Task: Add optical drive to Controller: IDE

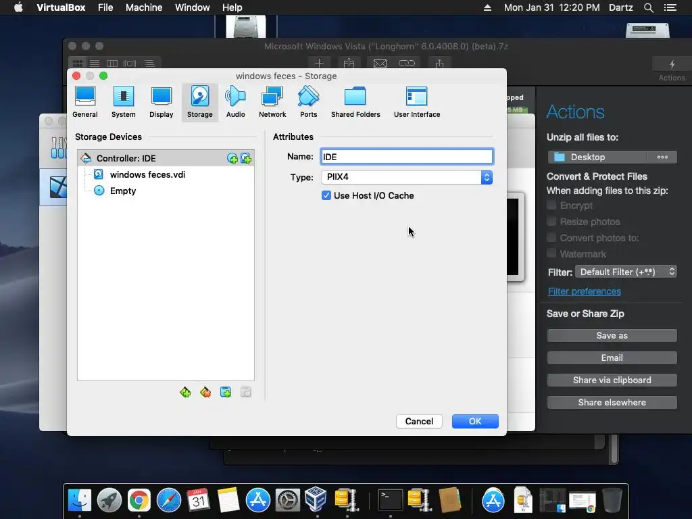Action: (232, 158)
